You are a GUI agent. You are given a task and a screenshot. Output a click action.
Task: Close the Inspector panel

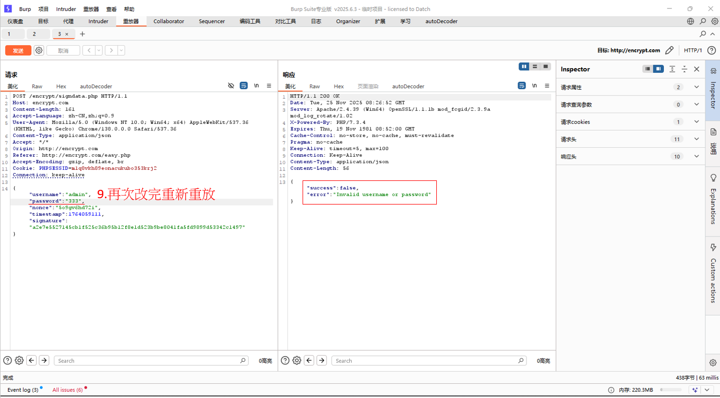pyautogui.click(x=697, y=69)
